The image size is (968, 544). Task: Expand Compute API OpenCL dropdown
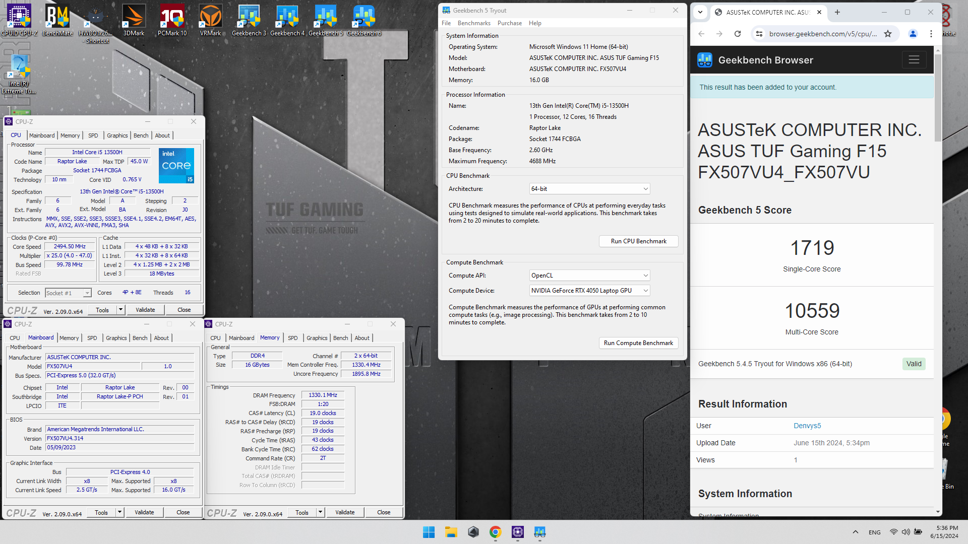[589, 276]
